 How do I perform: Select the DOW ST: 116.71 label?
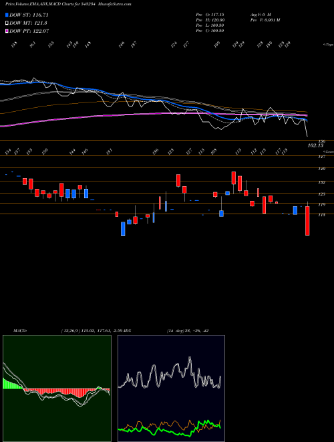[x=29, y=15]
